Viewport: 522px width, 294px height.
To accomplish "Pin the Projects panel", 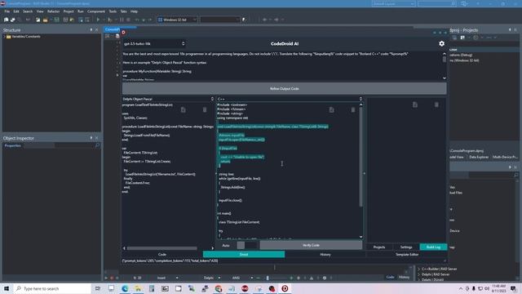I will [510, 30].
